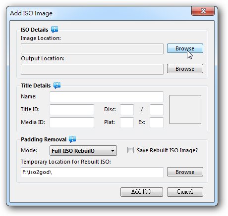
Task: Click the Add ISO button
Action: (x=142, y=192)
